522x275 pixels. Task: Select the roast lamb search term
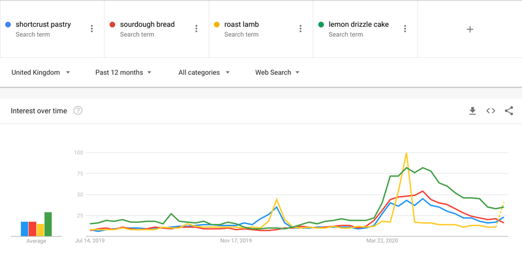pyautogui.click(x=241, y=24)
